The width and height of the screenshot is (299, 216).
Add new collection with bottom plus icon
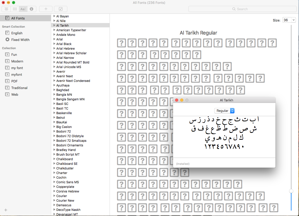(x=6, y=210)
